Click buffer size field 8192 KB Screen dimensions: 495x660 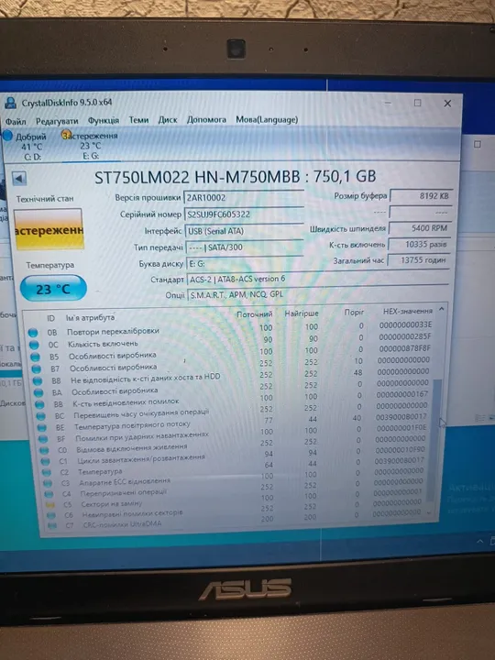point(422,196)
